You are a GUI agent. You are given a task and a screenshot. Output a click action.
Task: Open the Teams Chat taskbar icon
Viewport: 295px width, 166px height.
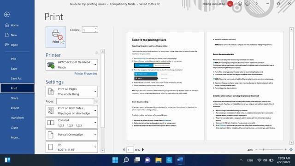pyautogui.click(x=147, y=160)
